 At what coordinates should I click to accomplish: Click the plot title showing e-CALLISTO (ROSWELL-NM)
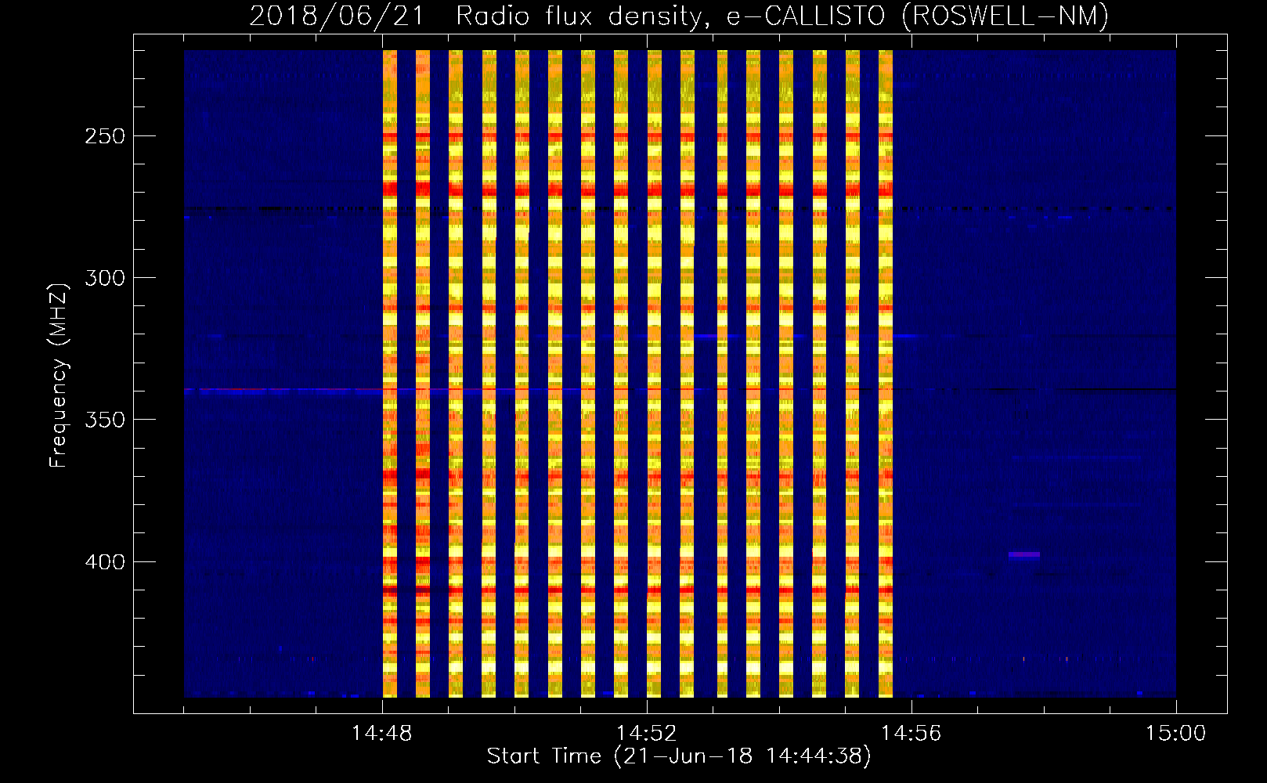point(679,16)
